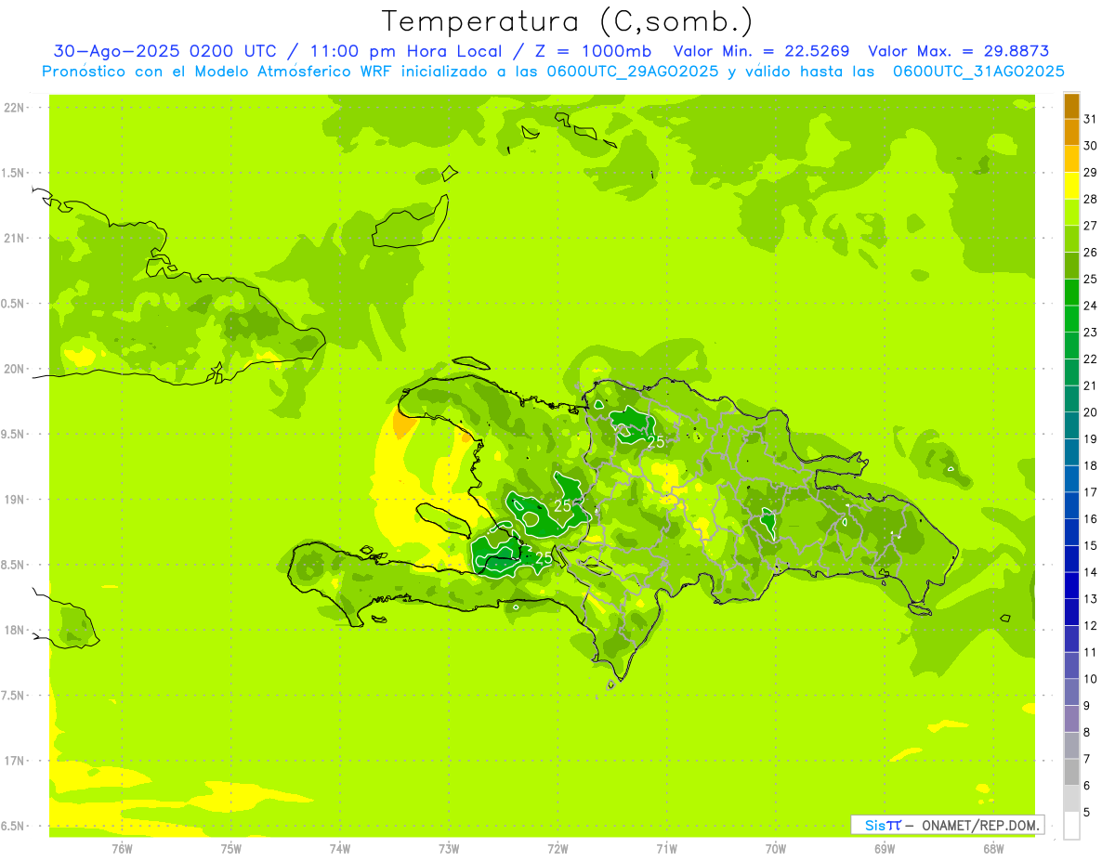This screenshot has height=861, width=1115.
Task: Click the yellow legend swatch between 28 and 29
Action: coord(1071,185)
